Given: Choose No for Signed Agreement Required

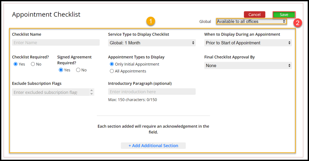Looking at the screenshot, I should click(x=78, y=70).
